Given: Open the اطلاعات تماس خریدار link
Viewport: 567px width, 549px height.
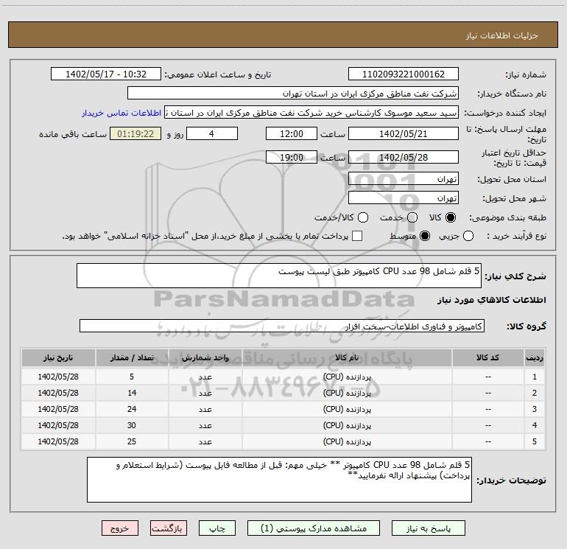Looking at the screenshot, I should (x=121, y=113).
